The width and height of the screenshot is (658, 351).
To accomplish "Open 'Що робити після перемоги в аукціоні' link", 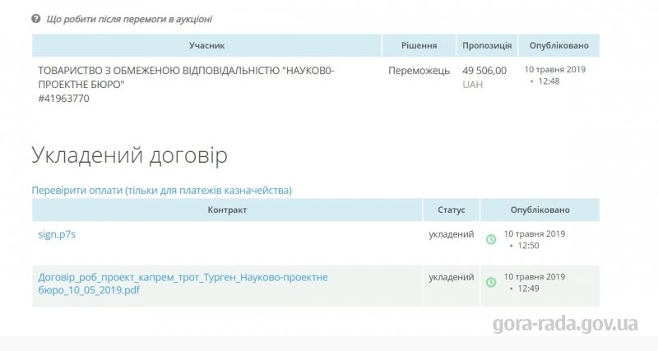I will (x=129, y=19).
